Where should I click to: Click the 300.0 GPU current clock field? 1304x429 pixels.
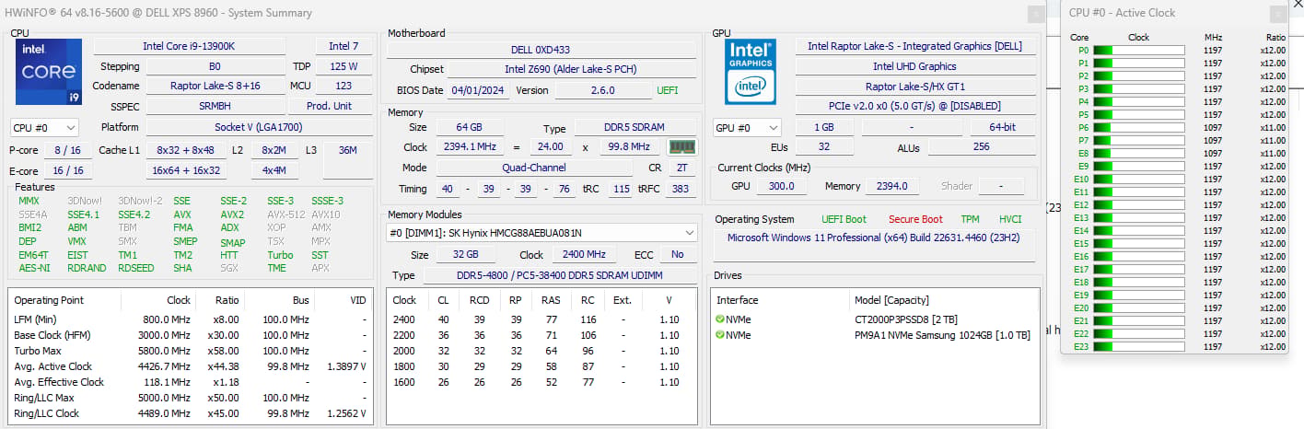coord(782,186)
